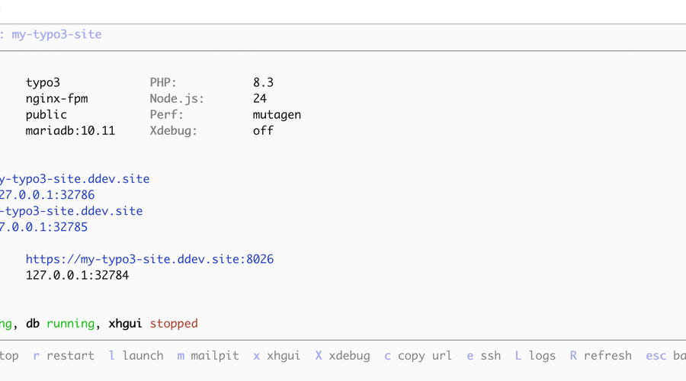Click the red xhgui stopped status

(x=173, y=324)
